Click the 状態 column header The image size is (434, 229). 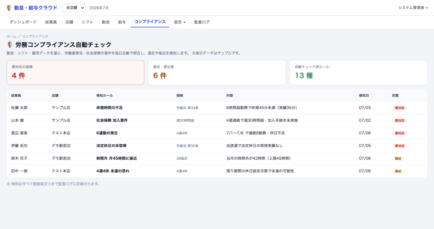point(395,96)
